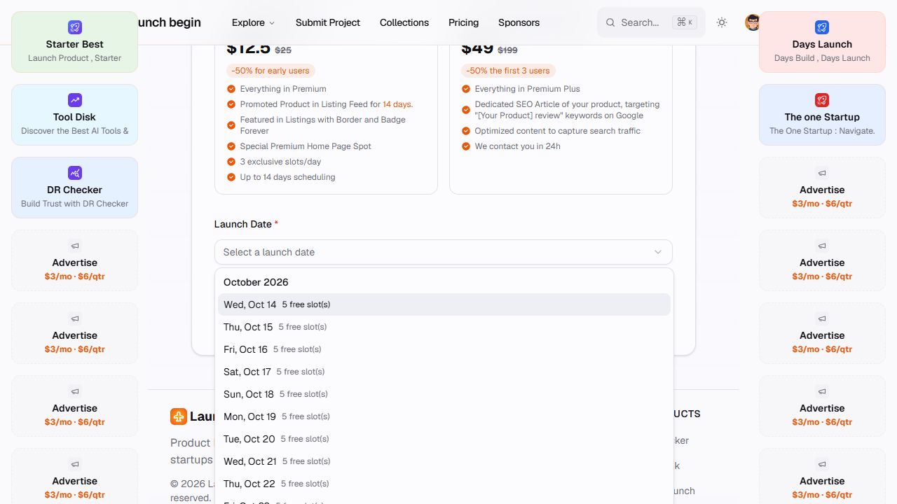Expand the Explore menu
This screenshot has width=897, height=504.
point(254,22)
